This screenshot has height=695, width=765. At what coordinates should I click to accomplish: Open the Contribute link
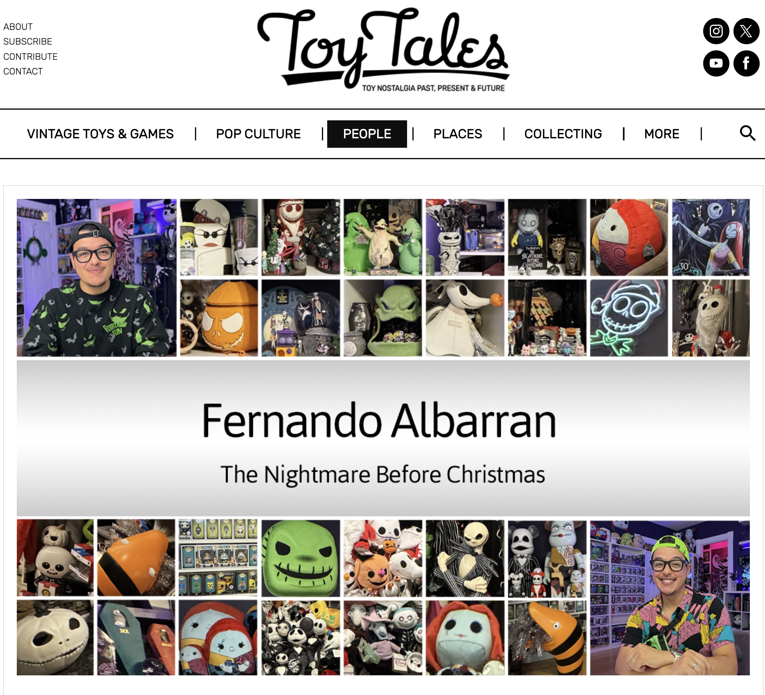30,56
